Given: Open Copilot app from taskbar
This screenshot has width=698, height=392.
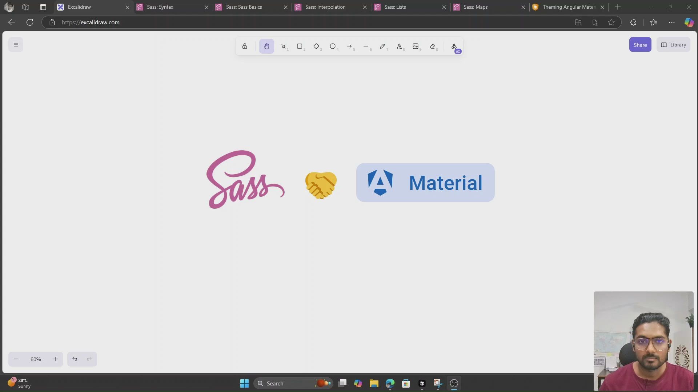Looking at the screenshot, I should click(358, 383).
